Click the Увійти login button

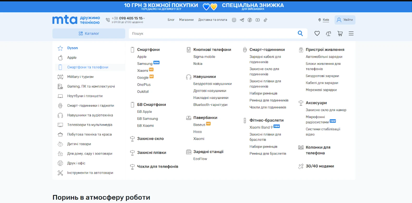pos(345,20)
